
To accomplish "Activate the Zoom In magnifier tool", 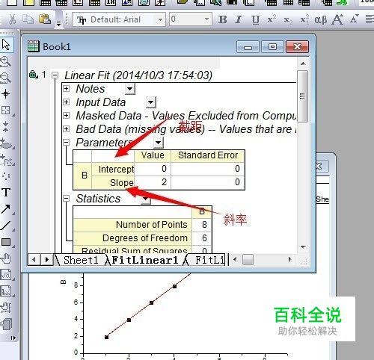I will (x=5, y=61).
